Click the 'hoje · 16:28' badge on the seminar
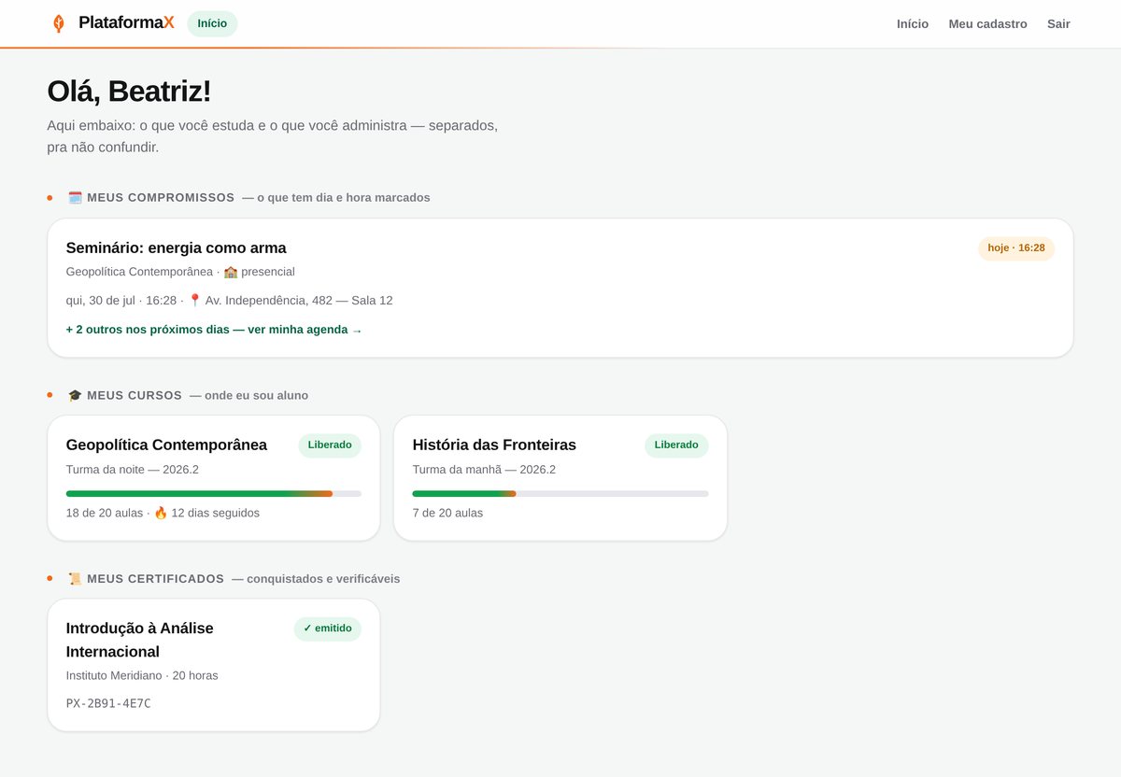This screenshot has height=777, width=1121. pyautogui.click(x=1016, y=248)
